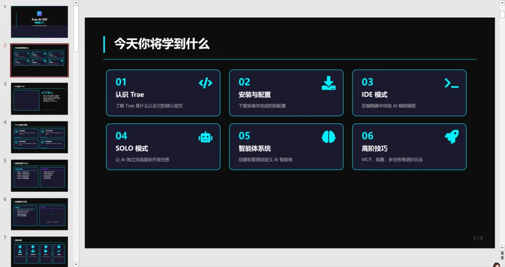Click the number 05 on the fifth card
Viewport: 505px width, 267px height.
(244, 136)
